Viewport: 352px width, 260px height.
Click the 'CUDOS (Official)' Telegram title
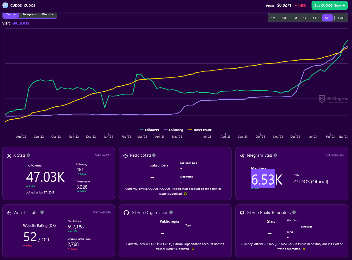(311, 182)
